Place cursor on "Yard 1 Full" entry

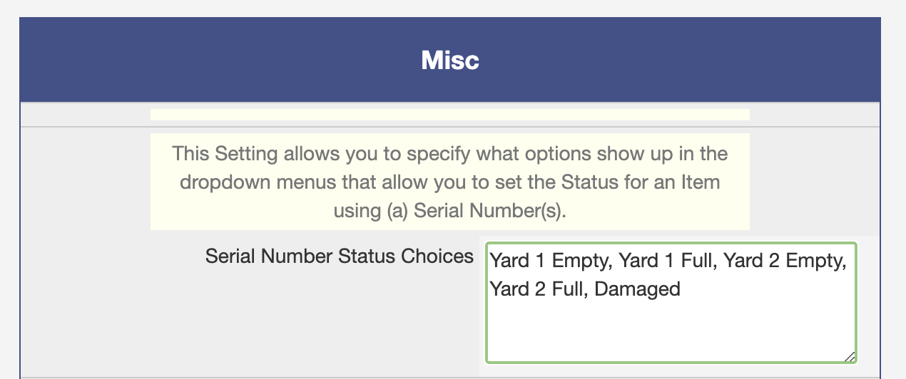point(666,261)
